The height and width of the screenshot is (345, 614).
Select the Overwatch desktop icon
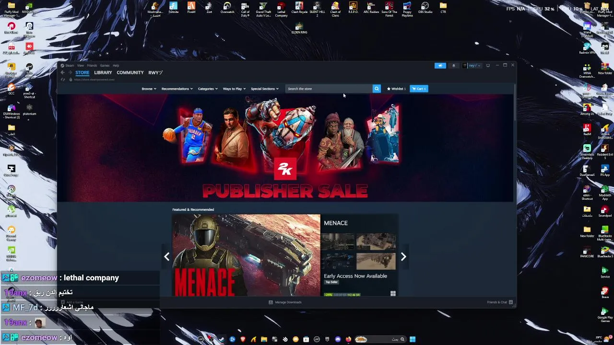[227, 8]
